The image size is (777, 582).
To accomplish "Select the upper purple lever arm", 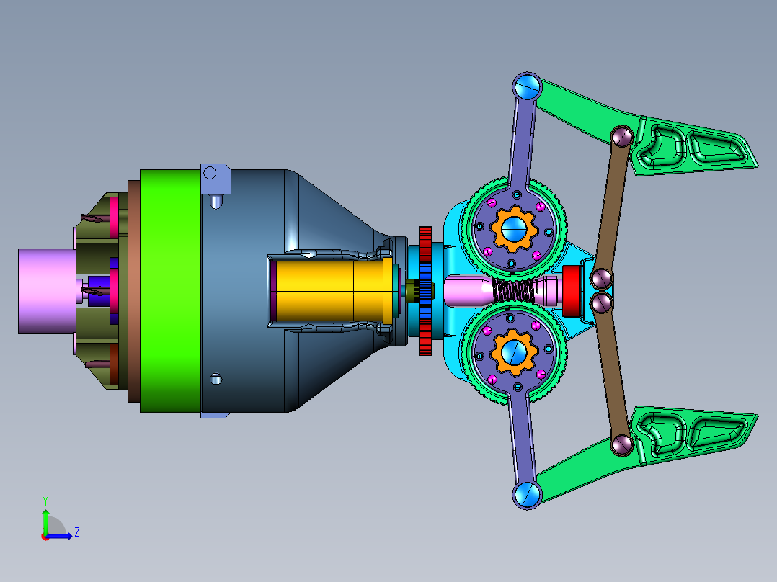I will [523, 143].
